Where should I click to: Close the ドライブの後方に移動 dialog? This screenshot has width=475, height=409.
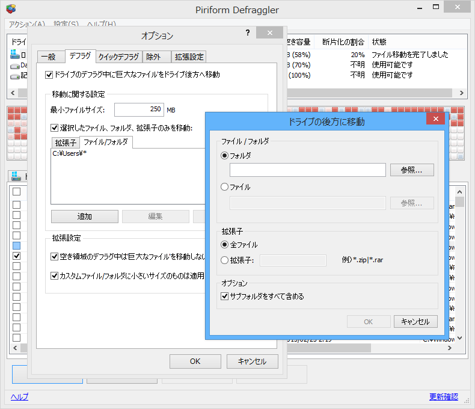436,118
